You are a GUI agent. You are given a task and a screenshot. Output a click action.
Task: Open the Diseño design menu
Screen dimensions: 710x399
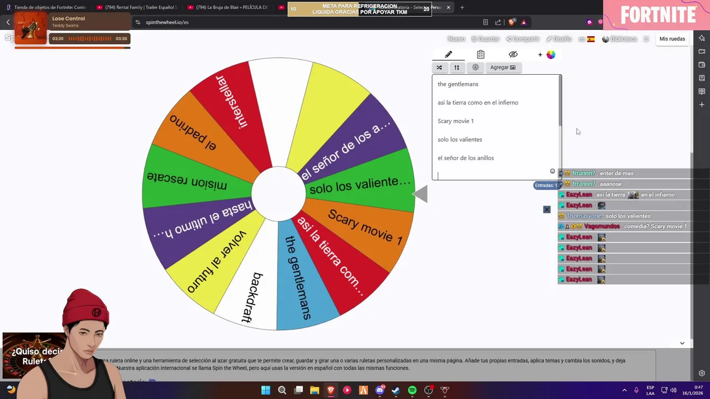pyautogui.click(x=559, y=39)
